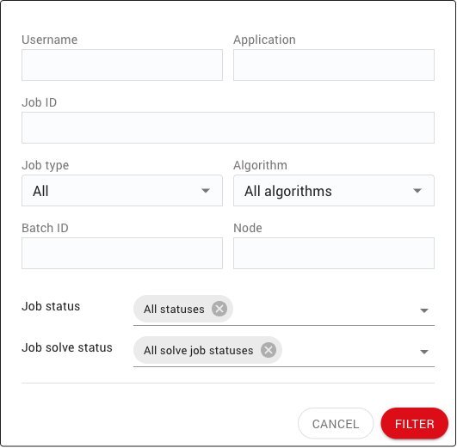The image size is (457, 448).
Task: Click the Job status label
Action: point(51,306)
